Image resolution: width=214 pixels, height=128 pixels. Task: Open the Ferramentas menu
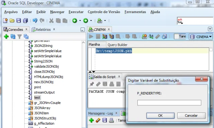click(x=135, y=12)
